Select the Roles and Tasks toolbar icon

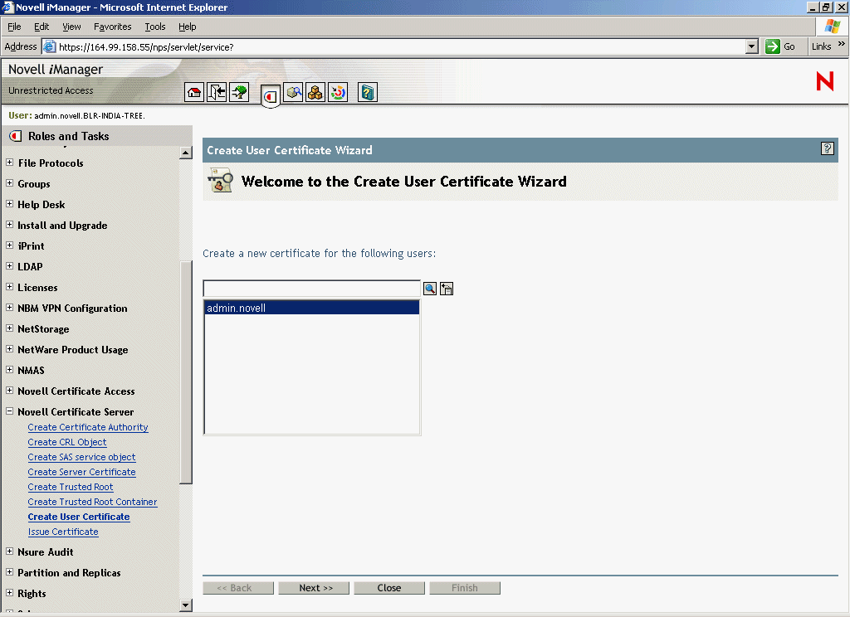point(270,96)
